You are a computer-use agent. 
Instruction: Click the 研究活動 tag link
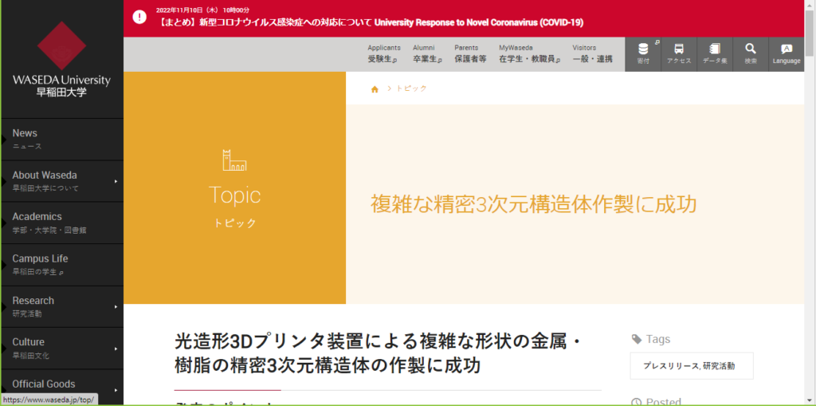[720, 366]
